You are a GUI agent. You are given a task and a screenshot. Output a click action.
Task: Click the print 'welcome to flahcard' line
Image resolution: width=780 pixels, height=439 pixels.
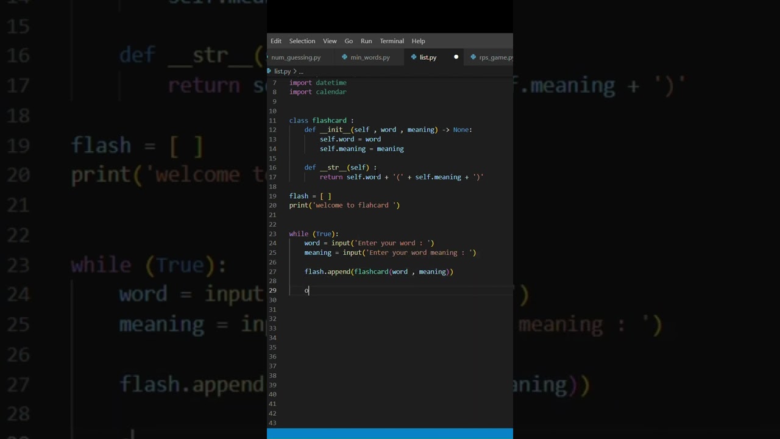[x=344, y=205]
